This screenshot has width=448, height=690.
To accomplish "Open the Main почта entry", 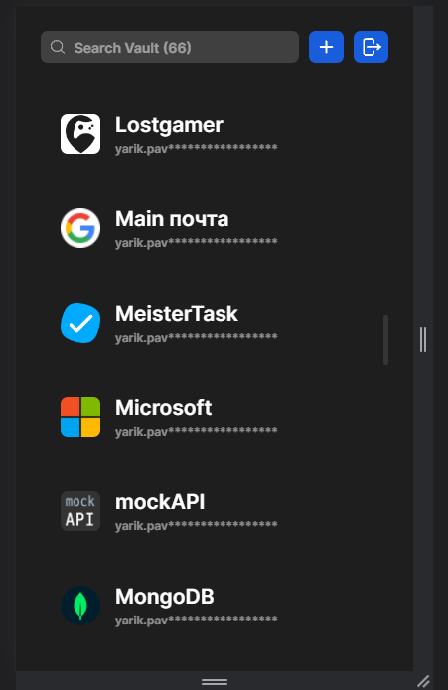I will pos(172,219).
